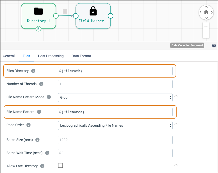The height and width of the screenshot is (173, 218).
Task: Click the stream chart icon between stages
Action: click(65, 11)
